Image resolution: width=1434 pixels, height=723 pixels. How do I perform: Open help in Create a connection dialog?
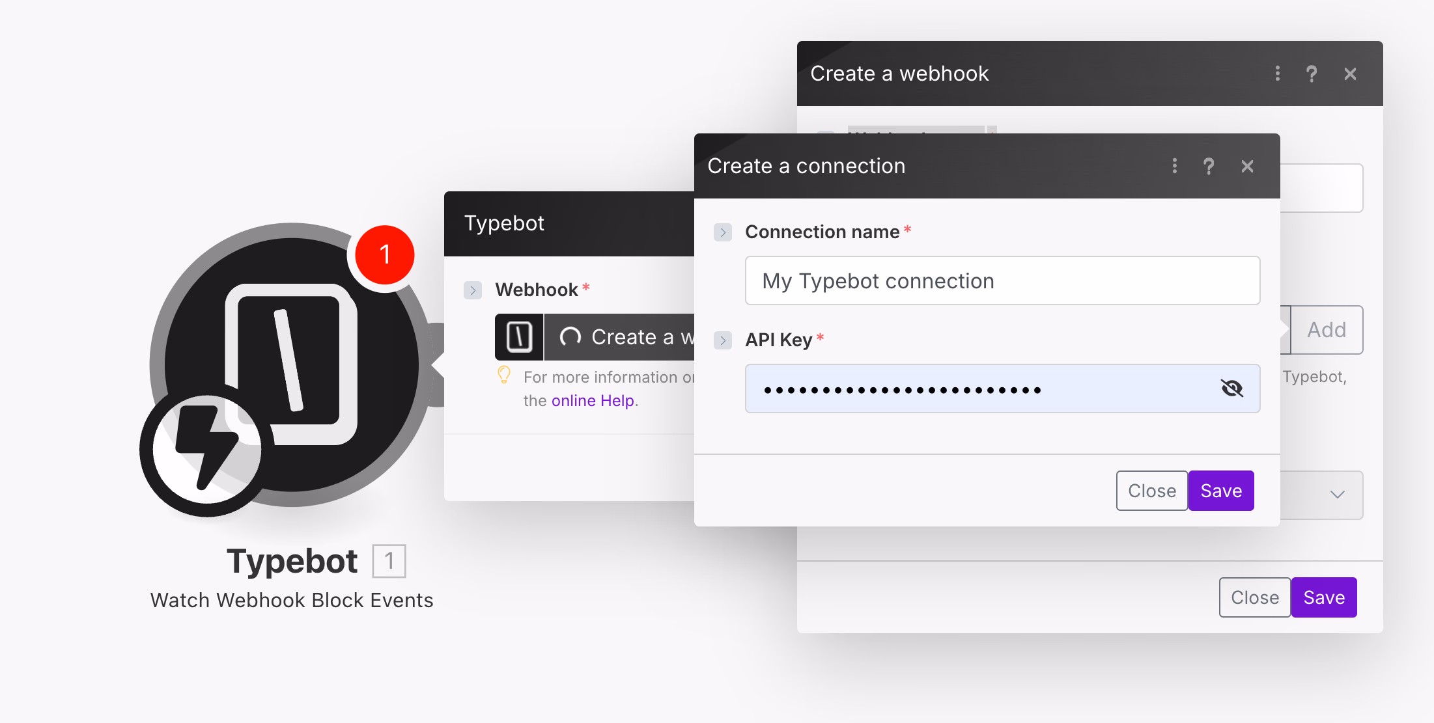1209,167
